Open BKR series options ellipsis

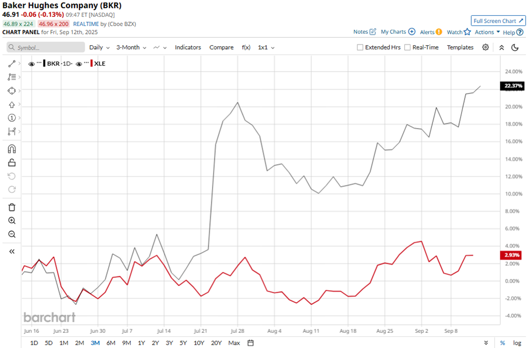[39, 63]
